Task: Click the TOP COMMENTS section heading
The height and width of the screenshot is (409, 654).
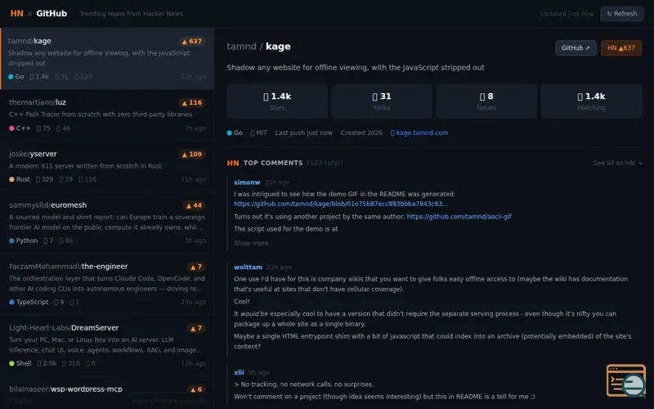Action: [x=273, y=163]
